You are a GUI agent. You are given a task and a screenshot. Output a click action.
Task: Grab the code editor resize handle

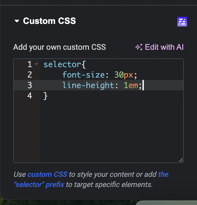pyautogui.click(x=181, y=160)
